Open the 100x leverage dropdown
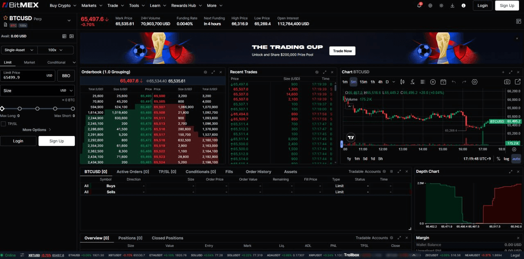The image size is (524, 259). click(55, 50)
